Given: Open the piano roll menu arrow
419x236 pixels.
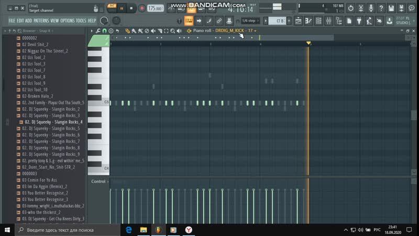Looking at the screenshot, I should [92, 31].
